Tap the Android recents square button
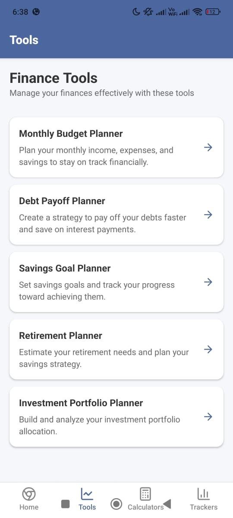This screenshot has height=518, width=233. (x=65, y=504)
